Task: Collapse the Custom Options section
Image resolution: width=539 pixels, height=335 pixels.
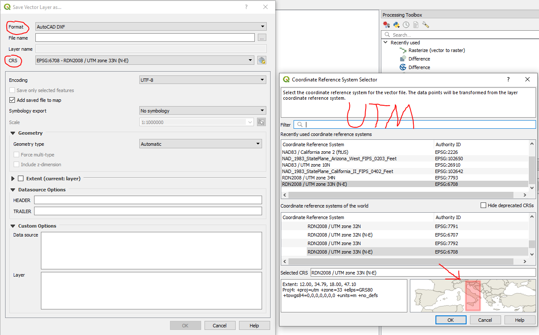Action: tap(13, 226)
